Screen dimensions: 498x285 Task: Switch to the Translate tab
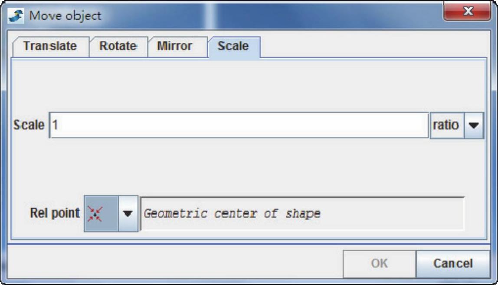50,46
